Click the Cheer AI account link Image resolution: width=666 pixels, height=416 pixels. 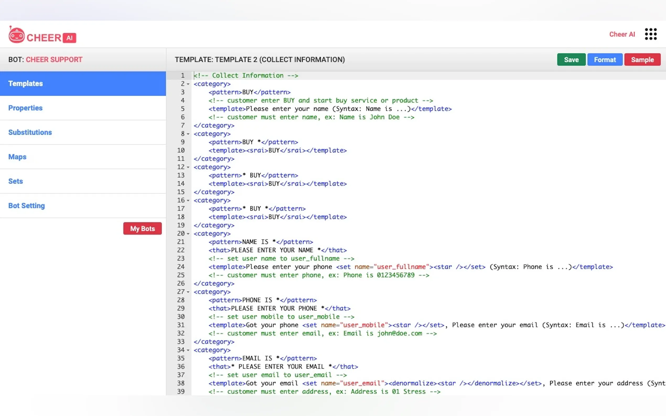coord(622,34)
